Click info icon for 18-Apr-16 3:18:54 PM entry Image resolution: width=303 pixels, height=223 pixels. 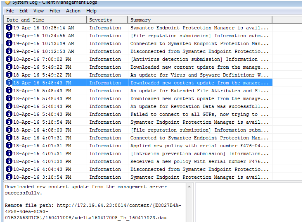coord(9,177)
